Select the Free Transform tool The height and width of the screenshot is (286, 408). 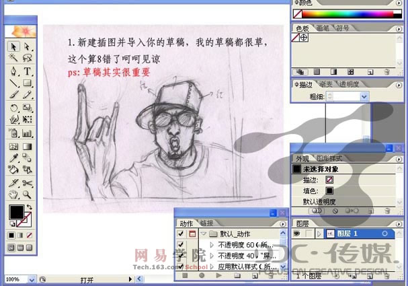(x=27, y=119)
